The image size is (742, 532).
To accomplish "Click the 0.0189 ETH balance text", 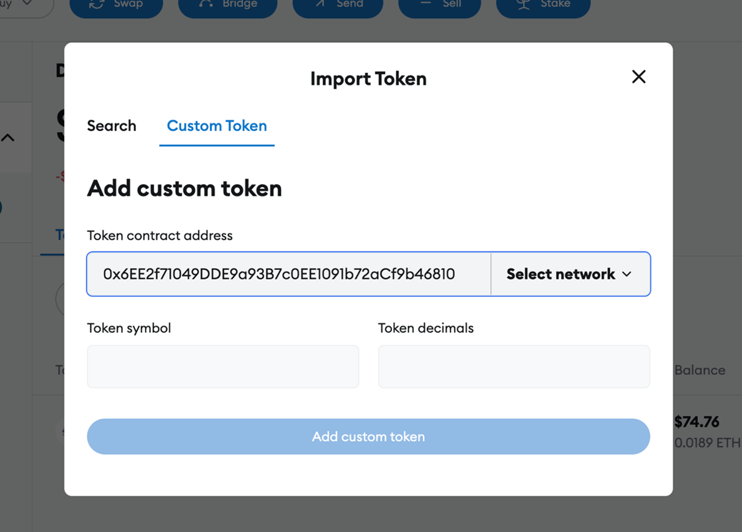I will pos(708,443).
